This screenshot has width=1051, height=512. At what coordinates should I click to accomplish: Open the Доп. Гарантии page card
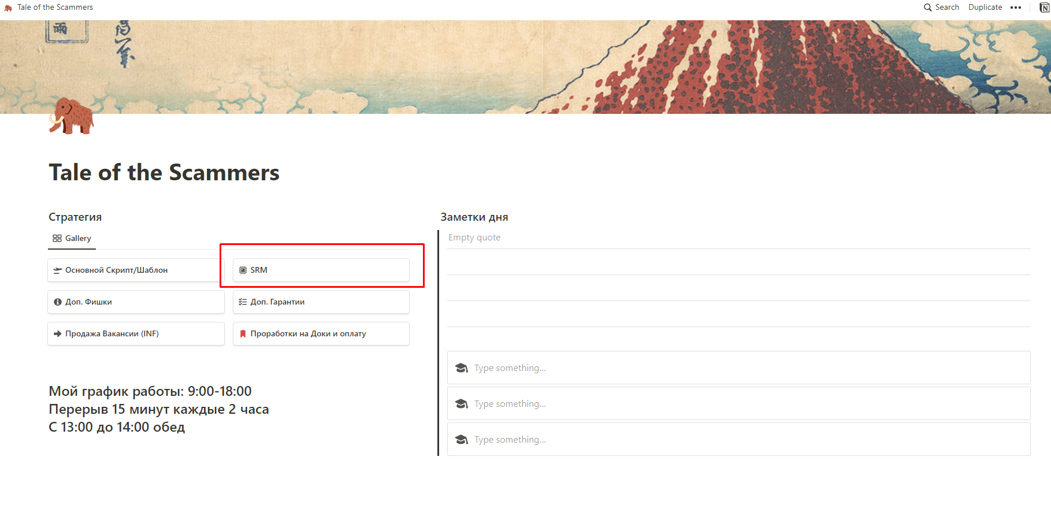[321, 302]
